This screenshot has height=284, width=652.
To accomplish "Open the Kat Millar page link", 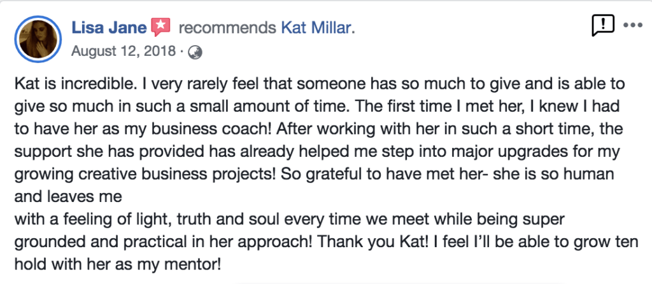I will pos(317,28).
